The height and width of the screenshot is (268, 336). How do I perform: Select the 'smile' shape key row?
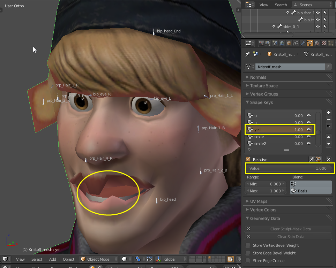coord(280,137)
